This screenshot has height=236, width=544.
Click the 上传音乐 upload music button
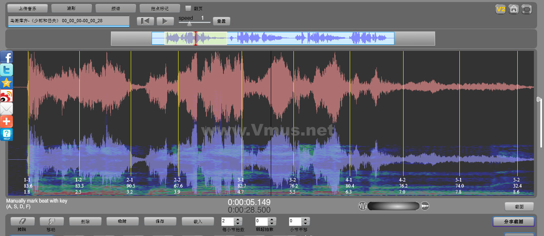coord(28,8)
